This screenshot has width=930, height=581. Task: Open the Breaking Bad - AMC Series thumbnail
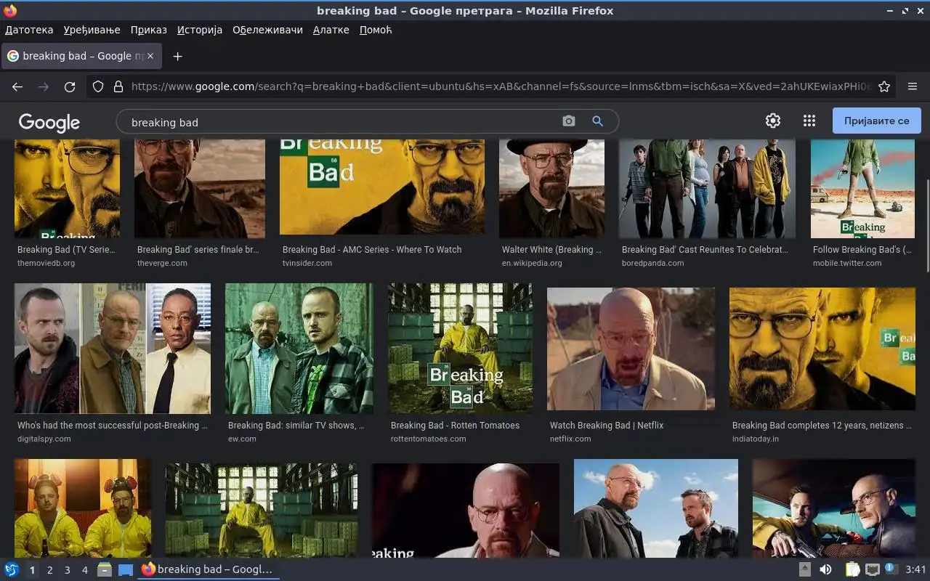[x=382, y=187]
